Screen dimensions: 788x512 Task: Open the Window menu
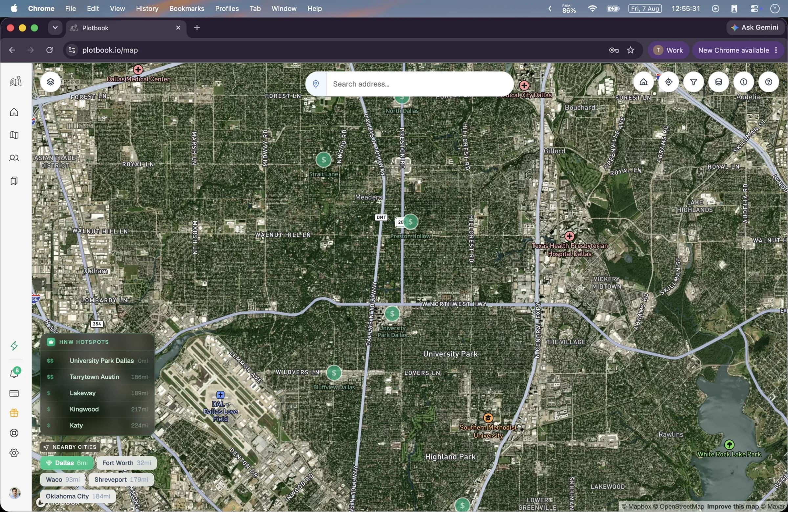[284, 9]
